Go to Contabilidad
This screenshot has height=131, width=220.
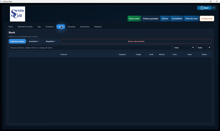[x=177, y=19]
